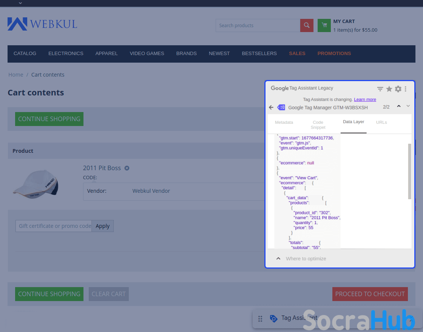Click the red search magnifier button
This screenshot has height=332, width=423.
[307, 25]
